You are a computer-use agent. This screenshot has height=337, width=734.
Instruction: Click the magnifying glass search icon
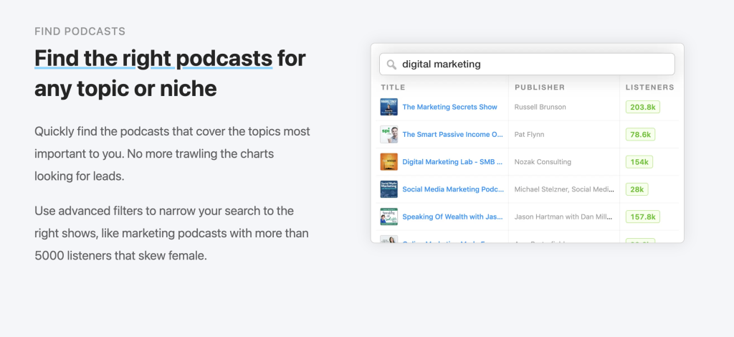391,65
